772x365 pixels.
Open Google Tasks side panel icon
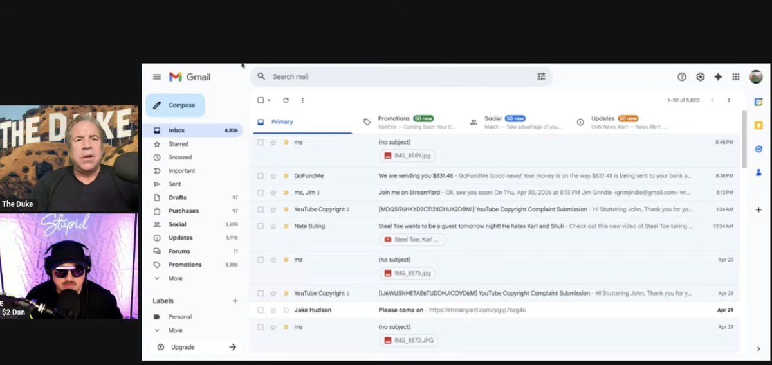click(x=758, y=148)
